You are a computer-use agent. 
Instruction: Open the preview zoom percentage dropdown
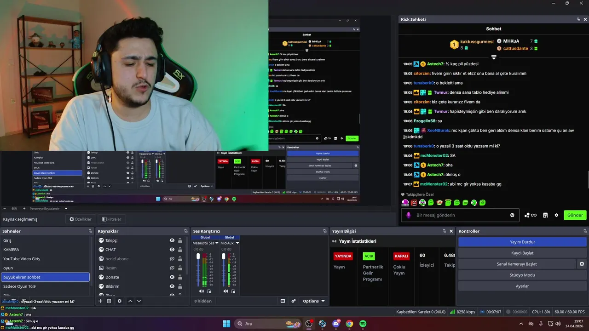pos(14,208)
